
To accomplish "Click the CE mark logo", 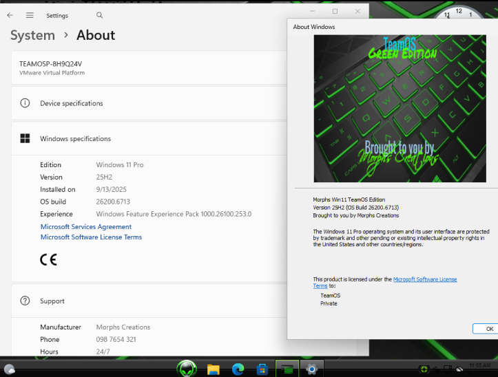I will click(48, 259).
